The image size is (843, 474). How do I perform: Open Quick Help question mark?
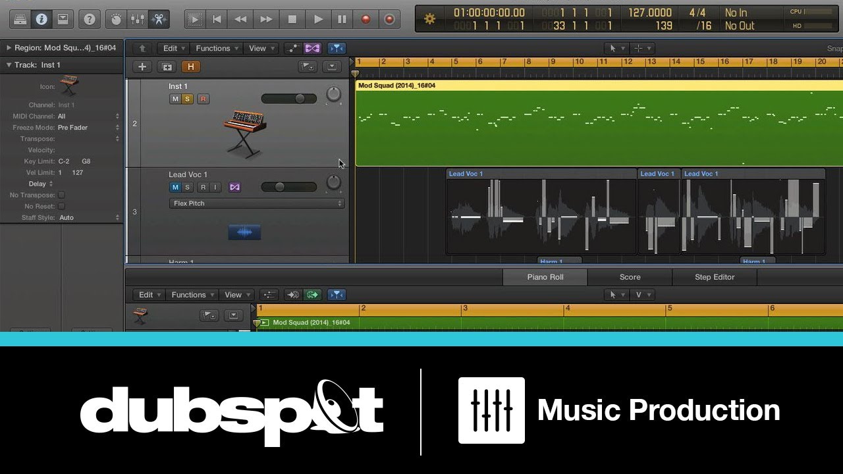pyautogui.click(x=90, y=19)
